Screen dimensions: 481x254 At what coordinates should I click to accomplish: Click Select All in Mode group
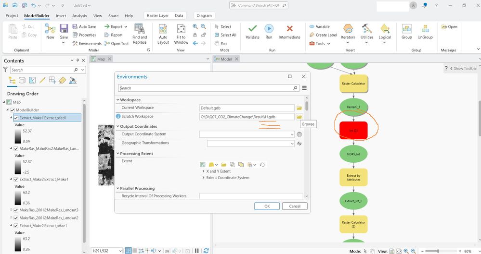(225, 35)
